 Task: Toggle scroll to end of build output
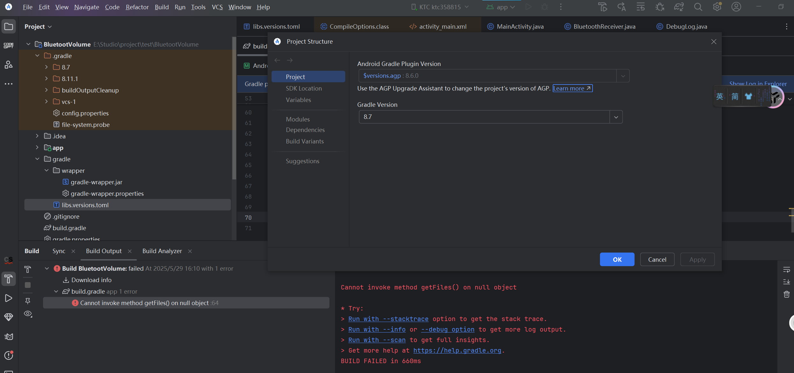click(x=786, y=282)
